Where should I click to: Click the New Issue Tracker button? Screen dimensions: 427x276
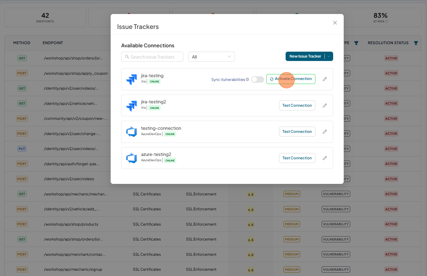pyautogui.click(x=305, y=56)
